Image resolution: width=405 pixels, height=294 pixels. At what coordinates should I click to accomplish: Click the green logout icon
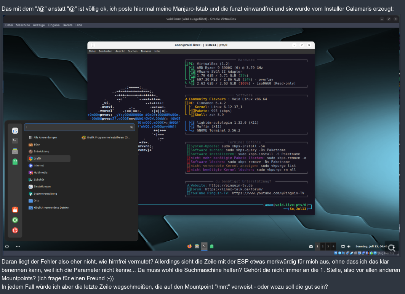click(x=15, y=220)
